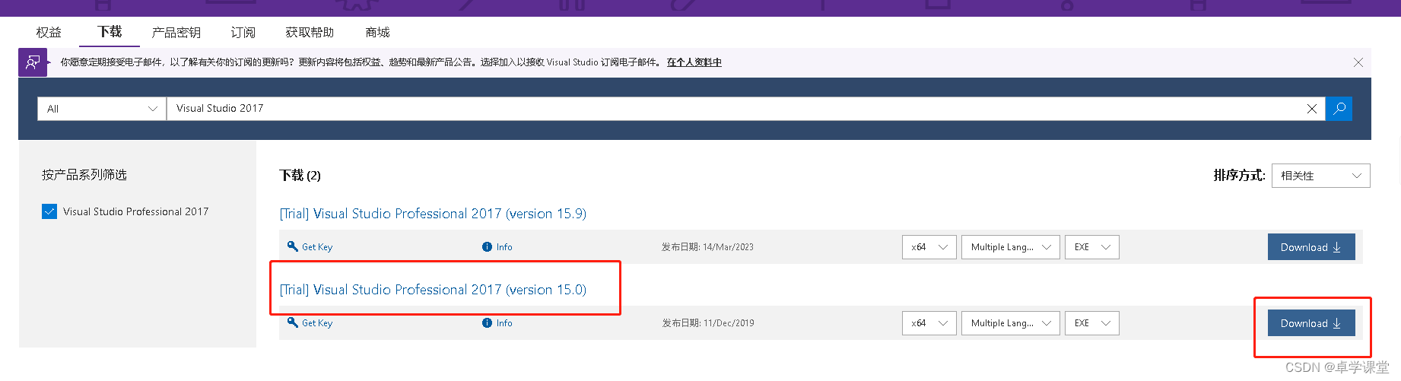Click Info link for version 15.9
This screenshot has height=381, width=1401.
(x=504, y=247)
